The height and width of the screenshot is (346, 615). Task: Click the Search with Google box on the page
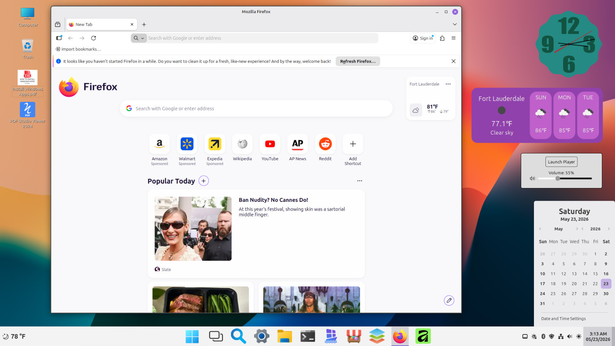pyautogui.click(x=256, y=108)
